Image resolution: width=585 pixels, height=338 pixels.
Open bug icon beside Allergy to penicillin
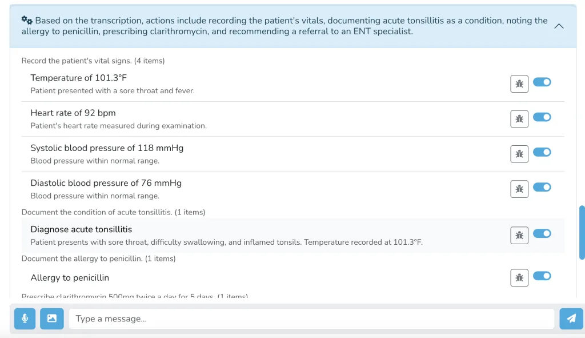point(519,277)
